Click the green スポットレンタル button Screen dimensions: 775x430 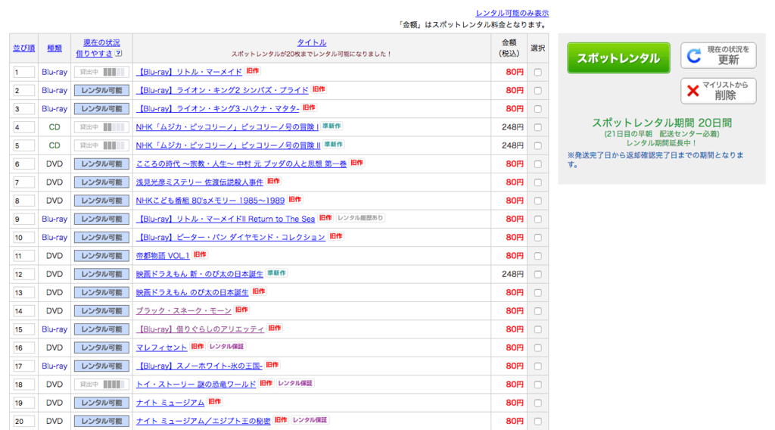618,58
